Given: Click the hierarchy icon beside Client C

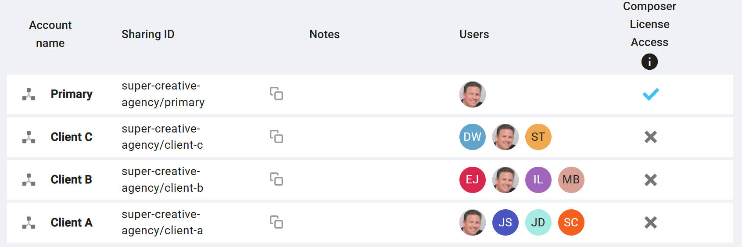Looking at the screenshot, I should pos(29,137).
